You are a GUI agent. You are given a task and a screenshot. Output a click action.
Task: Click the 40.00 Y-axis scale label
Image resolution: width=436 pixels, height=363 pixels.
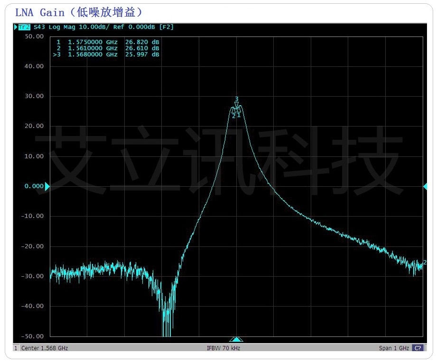pyautogui.click(x=34, y=66)
